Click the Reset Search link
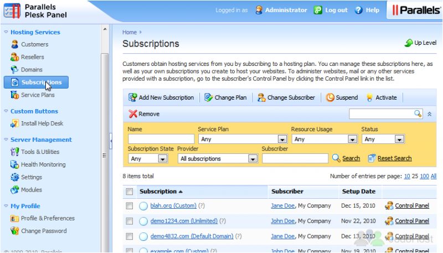 [394, 158]
